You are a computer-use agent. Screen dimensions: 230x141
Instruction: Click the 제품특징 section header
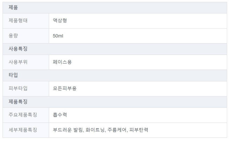[x=18, y=102]
